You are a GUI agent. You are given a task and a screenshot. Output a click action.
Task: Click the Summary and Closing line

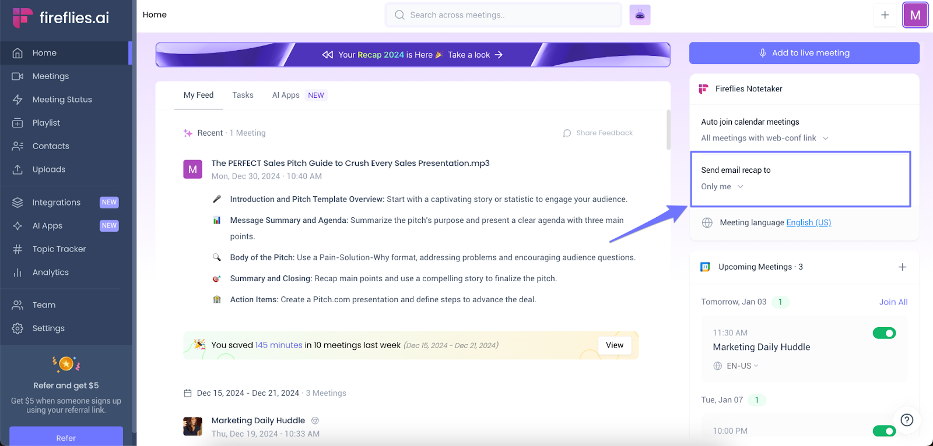click(385, 278)
